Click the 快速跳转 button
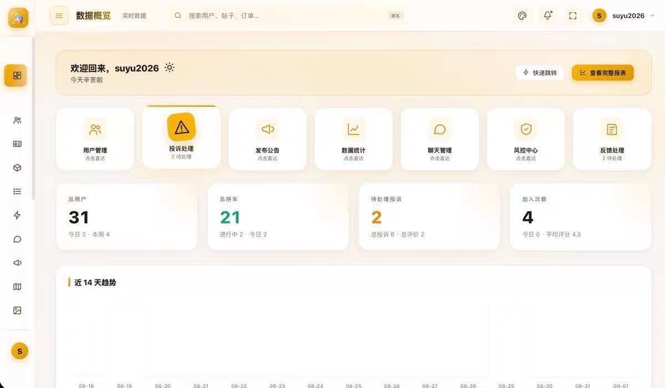Image resolution: width=665 pixels, height=388 pixels. pos(540,73)
